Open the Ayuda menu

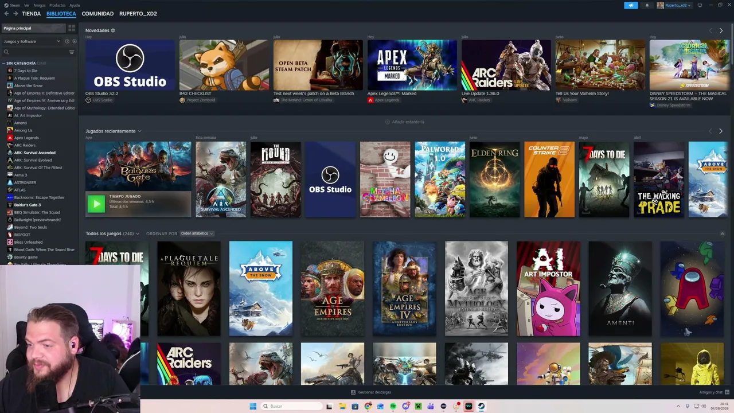pos(75,5)
